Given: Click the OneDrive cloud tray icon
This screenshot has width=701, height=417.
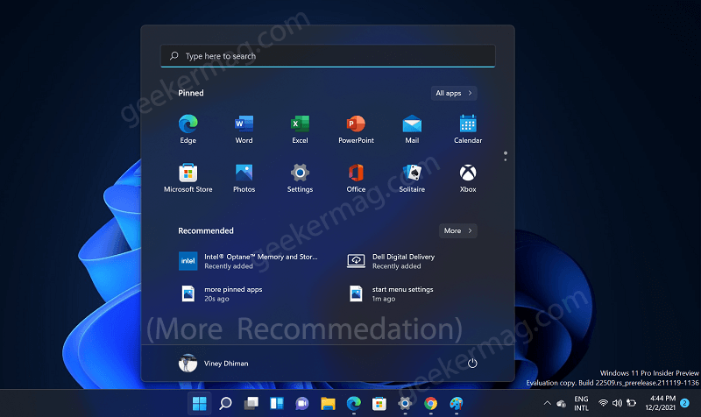Looking at the screenshot, I should 562,404.
